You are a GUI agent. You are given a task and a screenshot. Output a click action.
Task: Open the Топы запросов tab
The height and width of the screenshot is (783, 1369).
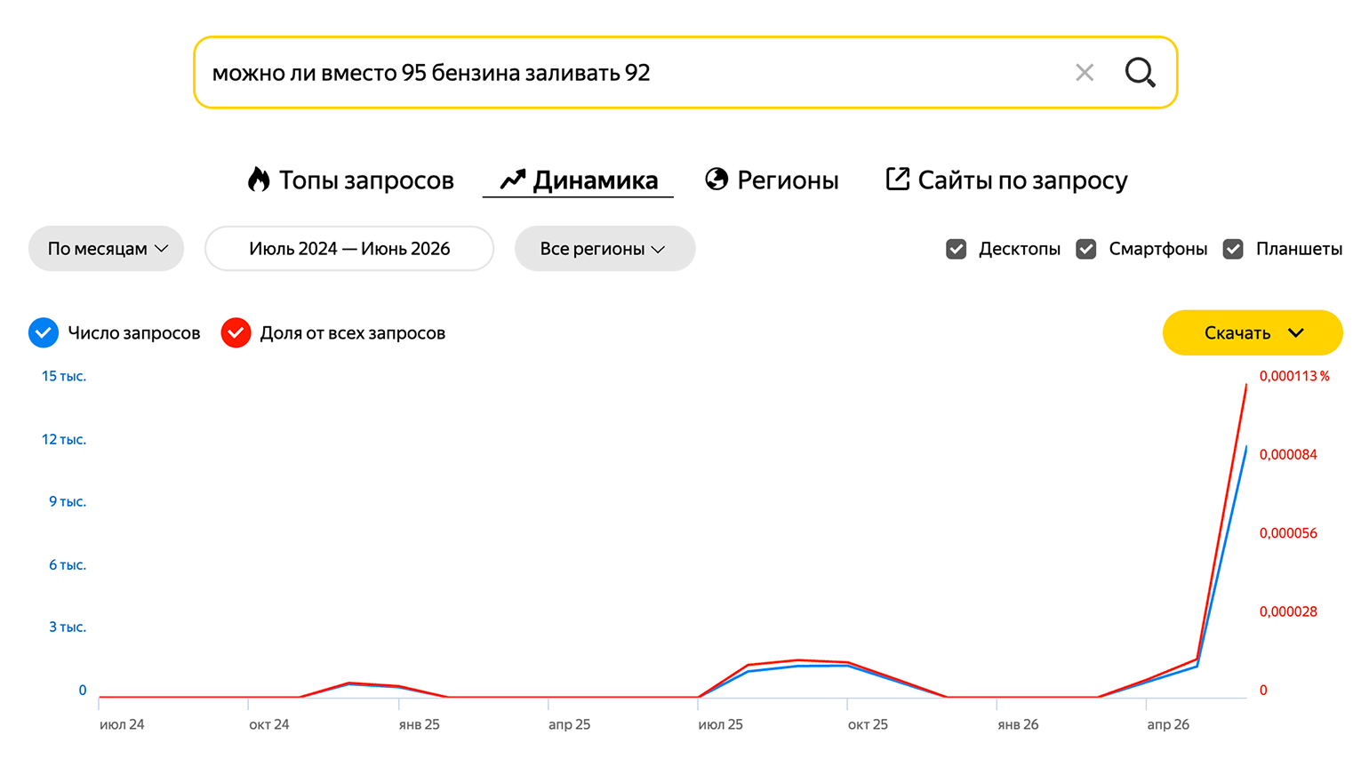point(351,180)
